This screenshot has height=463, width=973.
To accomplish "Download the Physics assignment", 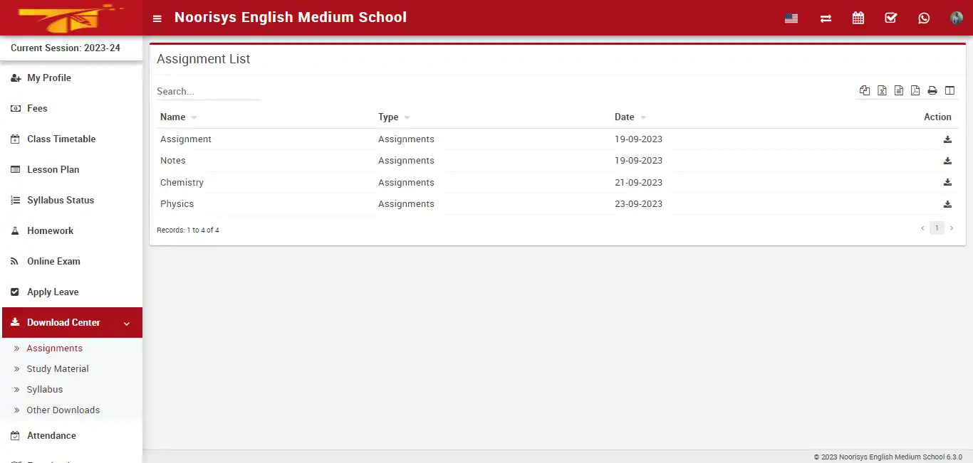I will click(x=947, y=204).
